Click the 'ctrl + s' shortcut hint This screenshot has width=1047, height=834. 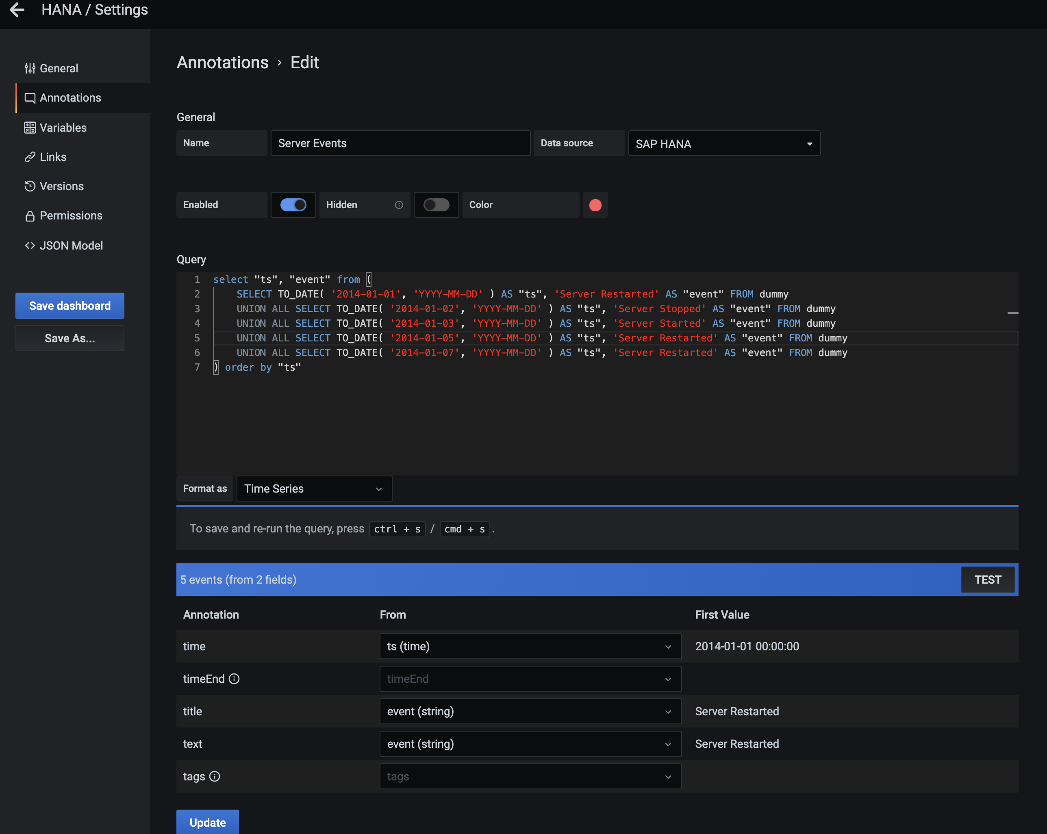point(397,529)
